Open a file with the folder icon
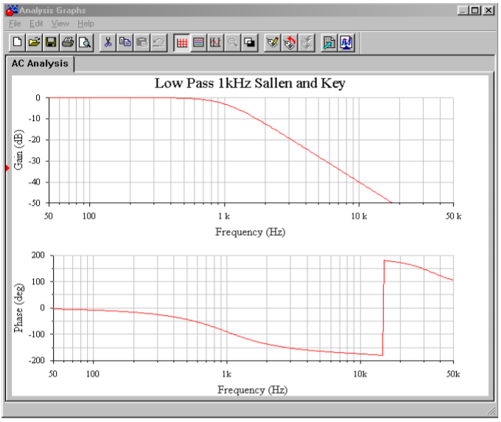The image size is (501, 422). pos(34,42)
